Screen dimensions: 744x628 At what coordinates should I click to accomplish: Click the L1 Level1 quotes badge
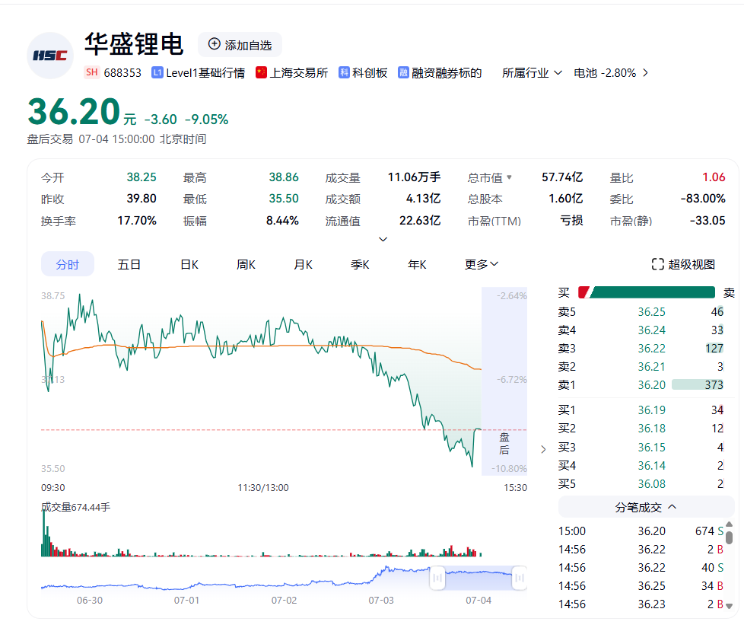click(157, 73)
